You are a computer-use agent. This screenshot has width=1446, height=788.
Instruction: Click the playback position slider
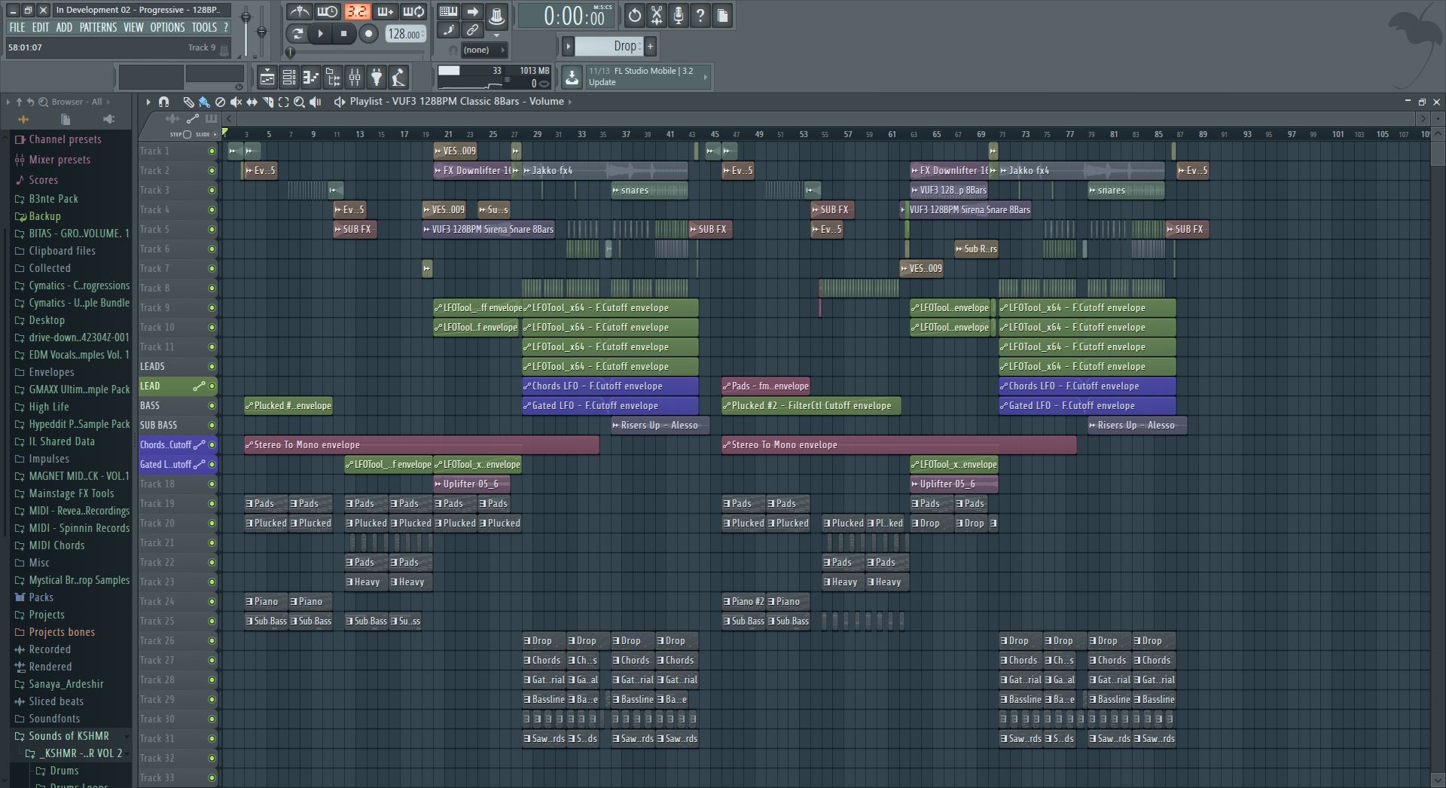tap(291, 51)
